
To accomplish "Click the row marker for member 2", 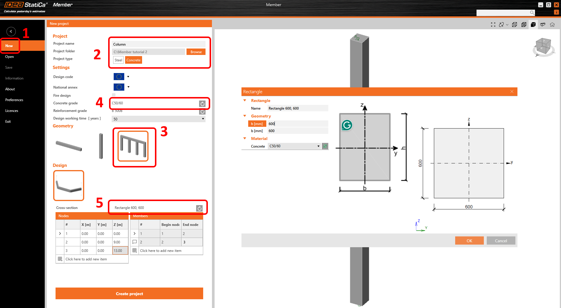I will 134,242.
